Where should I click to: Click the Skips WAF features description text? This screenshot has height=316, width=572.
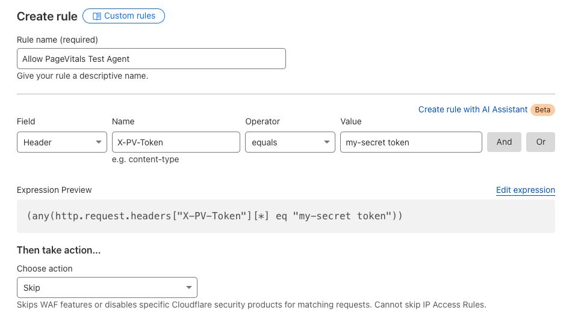tap(252, 305)
